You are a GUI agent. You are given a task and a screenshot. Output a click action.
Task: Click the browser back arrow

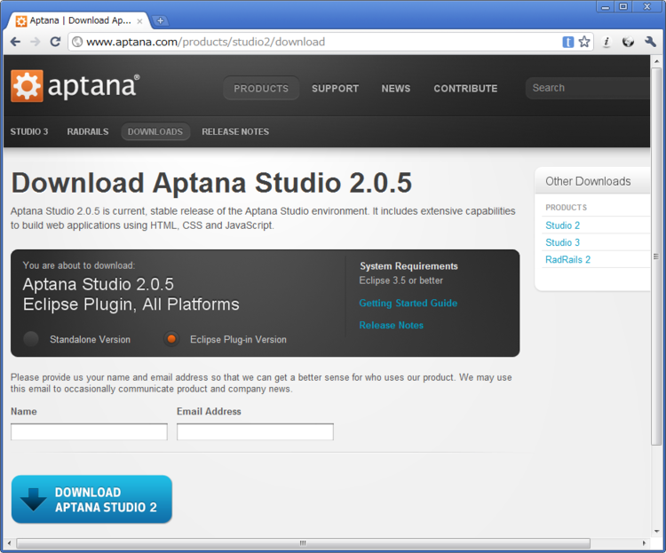[x=15, y=42]
